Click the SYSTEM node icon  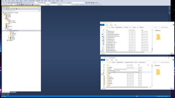[6, 15]
